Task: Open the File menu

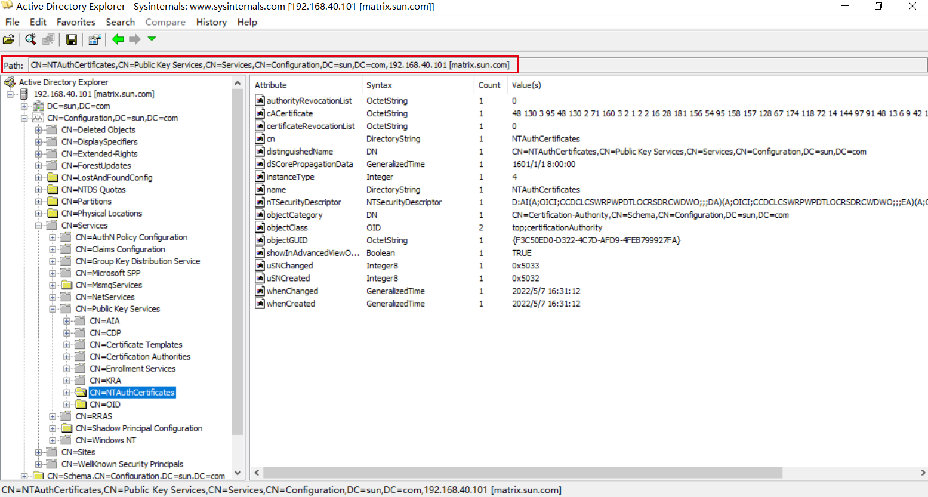Action: 12,22
